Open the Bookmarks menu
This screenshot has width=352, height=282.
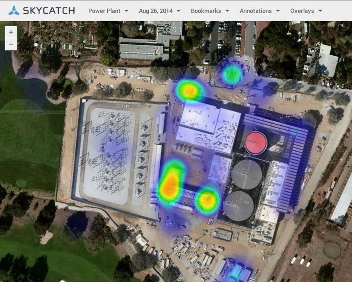206,11
